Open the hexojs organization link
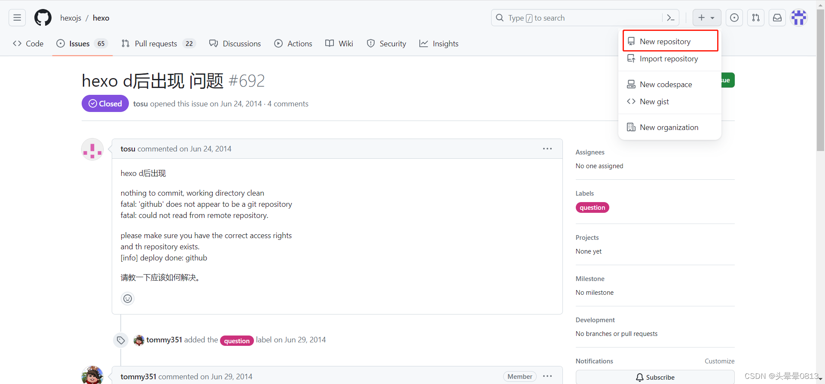 (70, 18)
